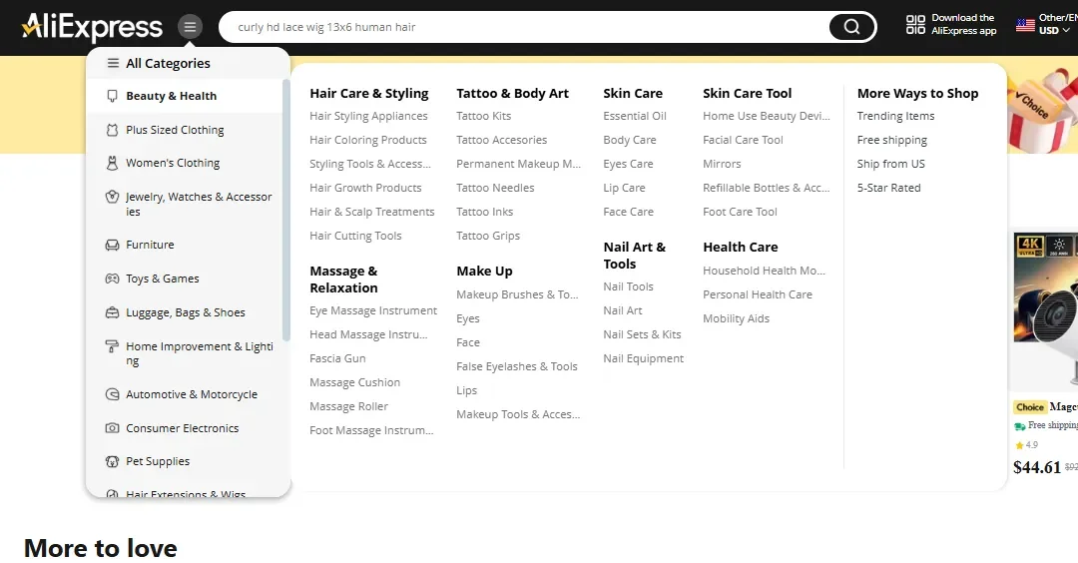The height and width of the screenshot is (563, 1078).
Task: Click the search text input field
Action: [x=529, y=27]
